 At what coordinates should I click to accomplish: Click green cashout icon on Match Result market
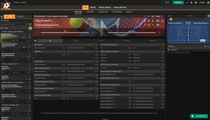point(91,45)
